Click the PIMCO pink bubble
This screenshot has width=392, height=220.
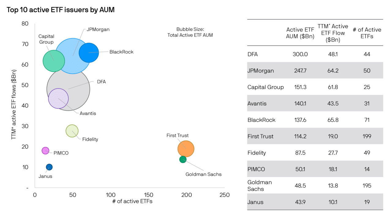tap(45, 151)
